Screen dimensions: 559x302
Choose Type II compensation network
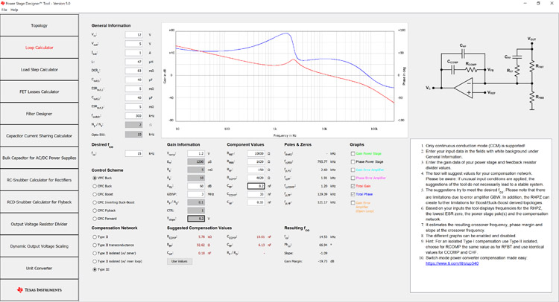point(95,237)
